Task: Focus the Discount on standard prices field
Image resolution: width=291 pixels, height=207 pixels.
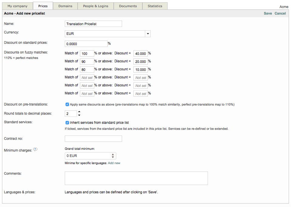Action: point(86,44)
